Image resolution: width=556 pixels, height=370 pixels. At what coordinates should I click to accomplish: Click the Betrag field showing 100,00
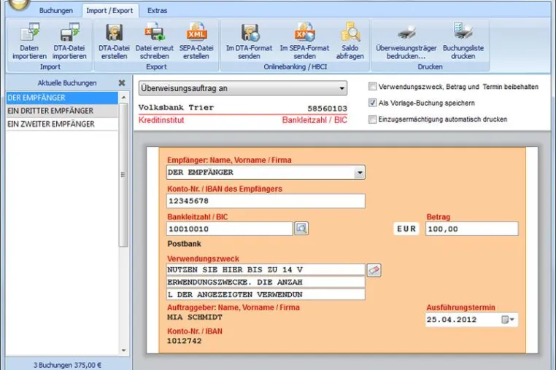click(471, 229)
